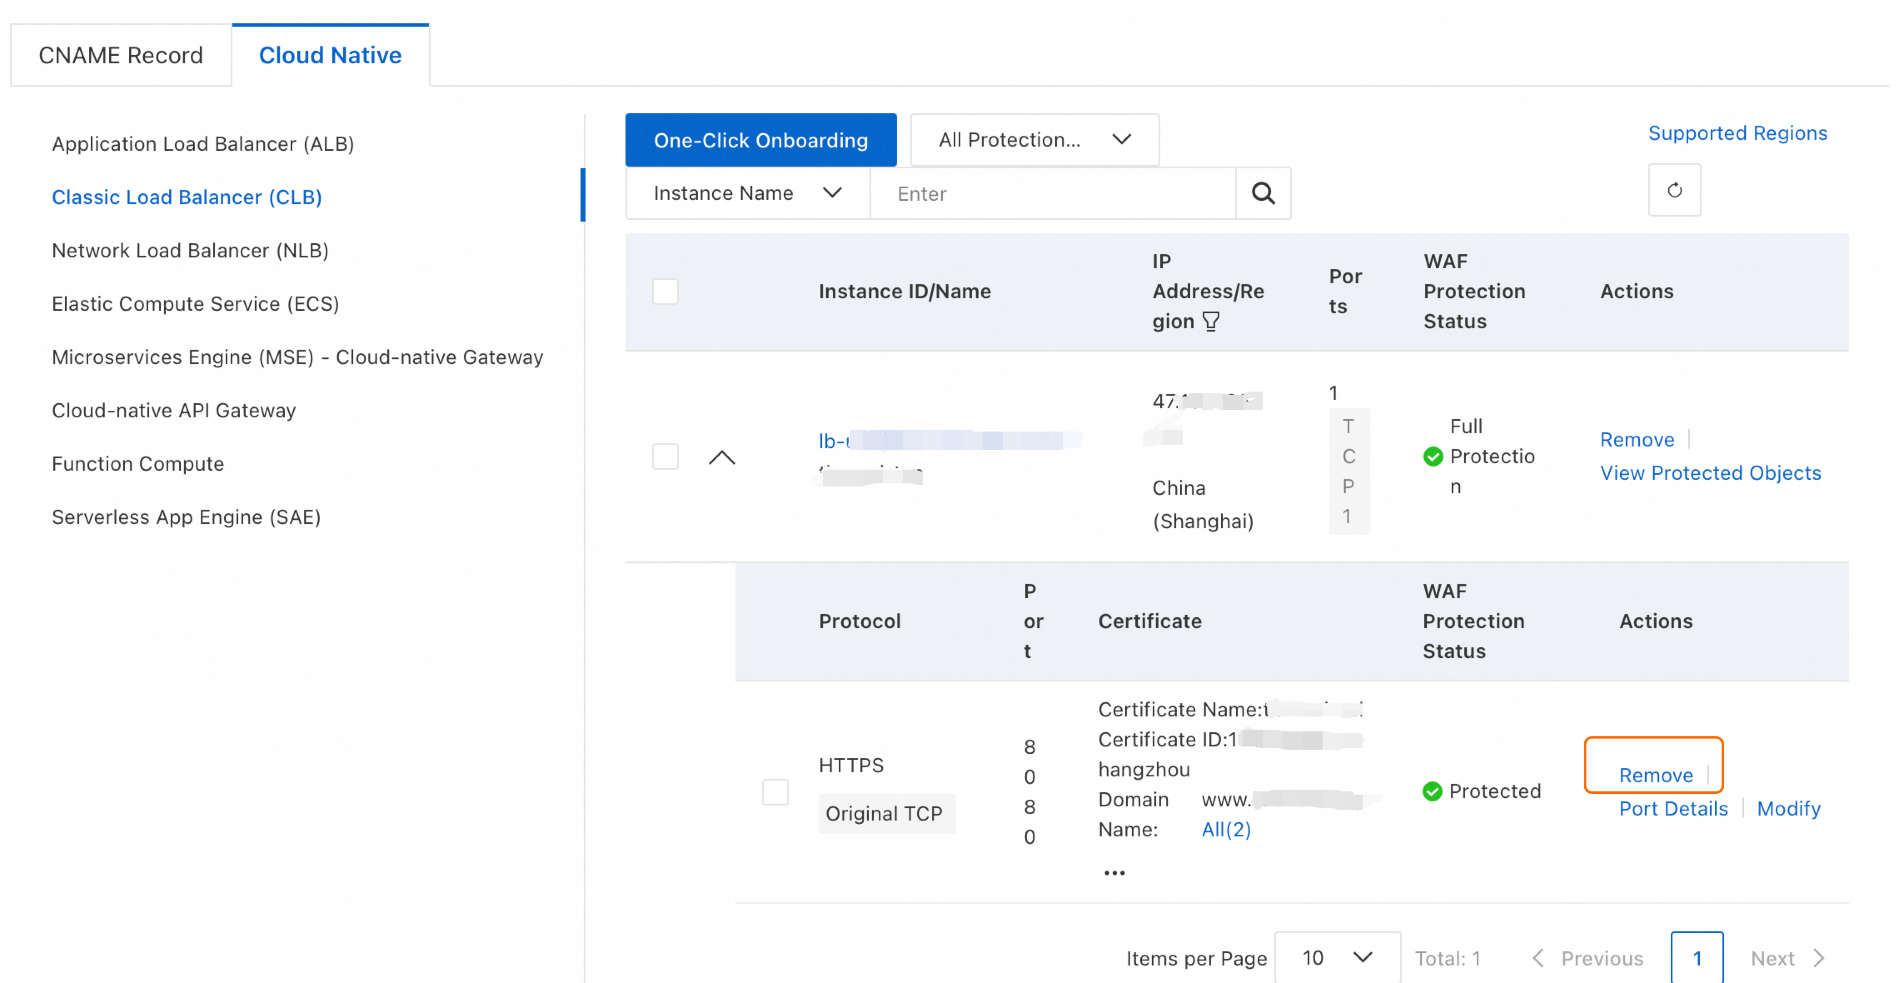
Task: Switch to the CNAME Record tab
Action: click(x=120, y=55)
